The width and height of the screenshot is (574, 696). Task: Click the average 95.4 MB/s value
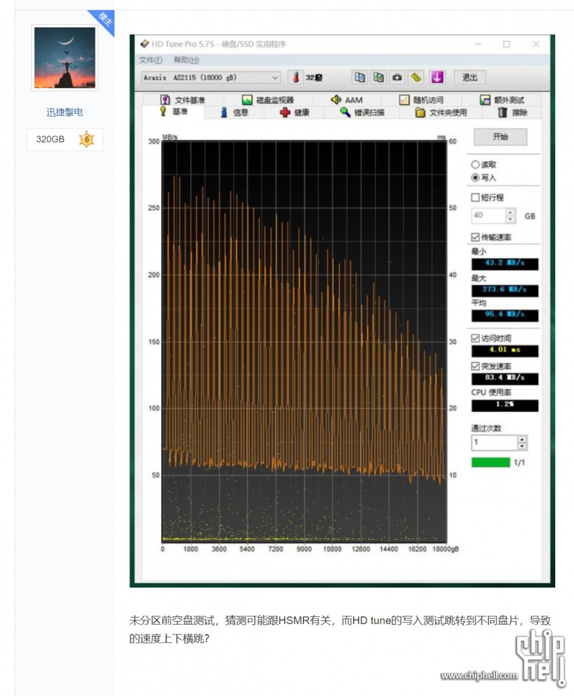[x=505, y=315]
